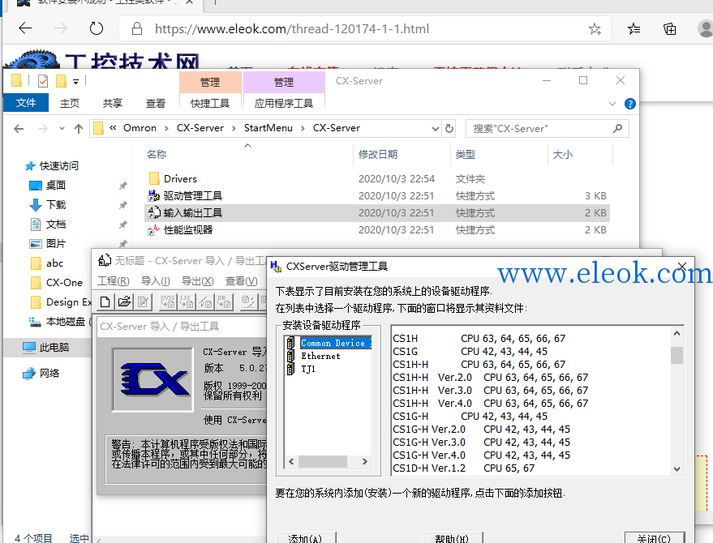This screenshot has width=713, height=543.
Task: Click Explorer back arrow
Action: coord(19,129)
